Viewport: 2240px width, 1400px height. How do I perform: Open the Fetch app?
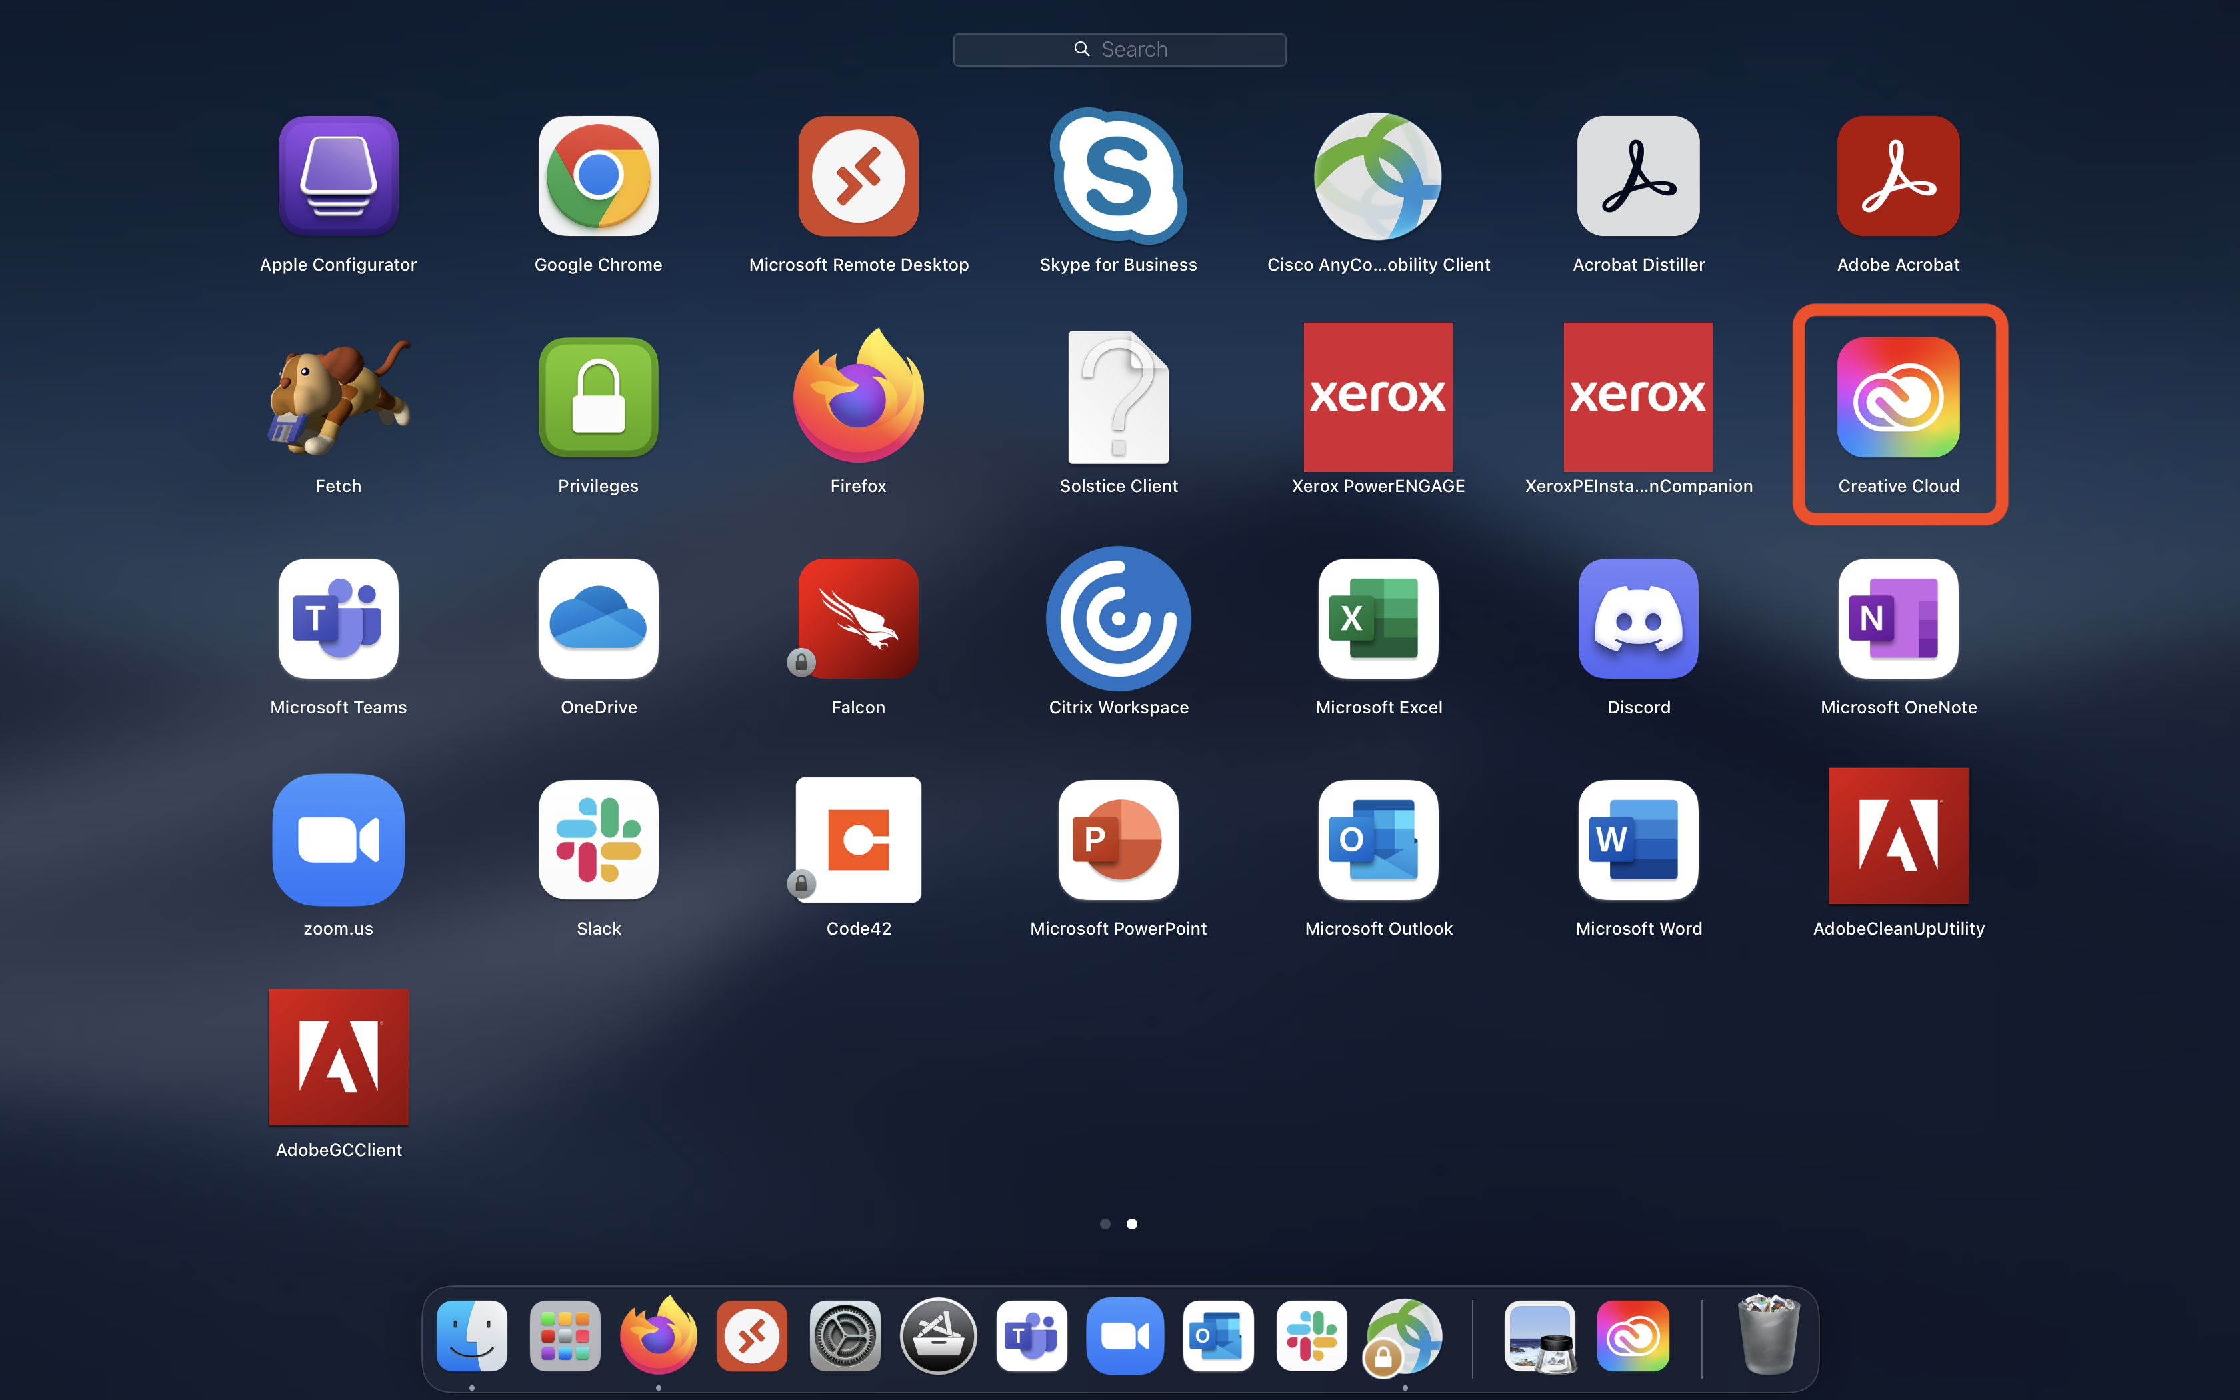coord(338,398)
